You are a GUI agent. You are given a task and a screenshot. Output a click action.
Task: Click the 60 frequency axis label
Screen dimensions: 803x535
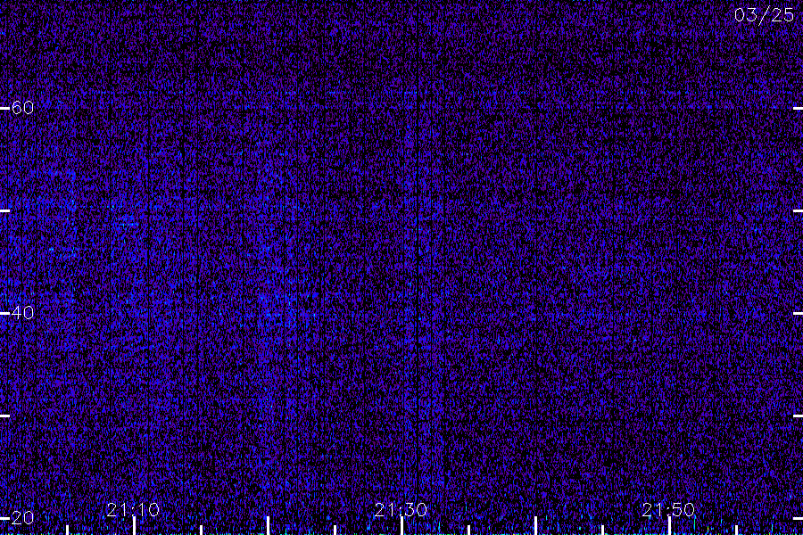[22, 108]
